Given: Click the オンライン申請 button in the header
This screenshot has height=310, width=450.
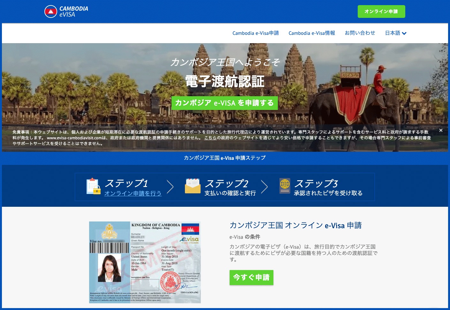Looking at the screenshot, I should [x=381, y=11].
